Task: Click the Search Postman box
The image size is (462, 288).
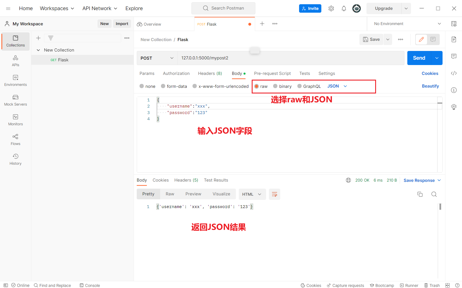Action: (x=223, y=8)
